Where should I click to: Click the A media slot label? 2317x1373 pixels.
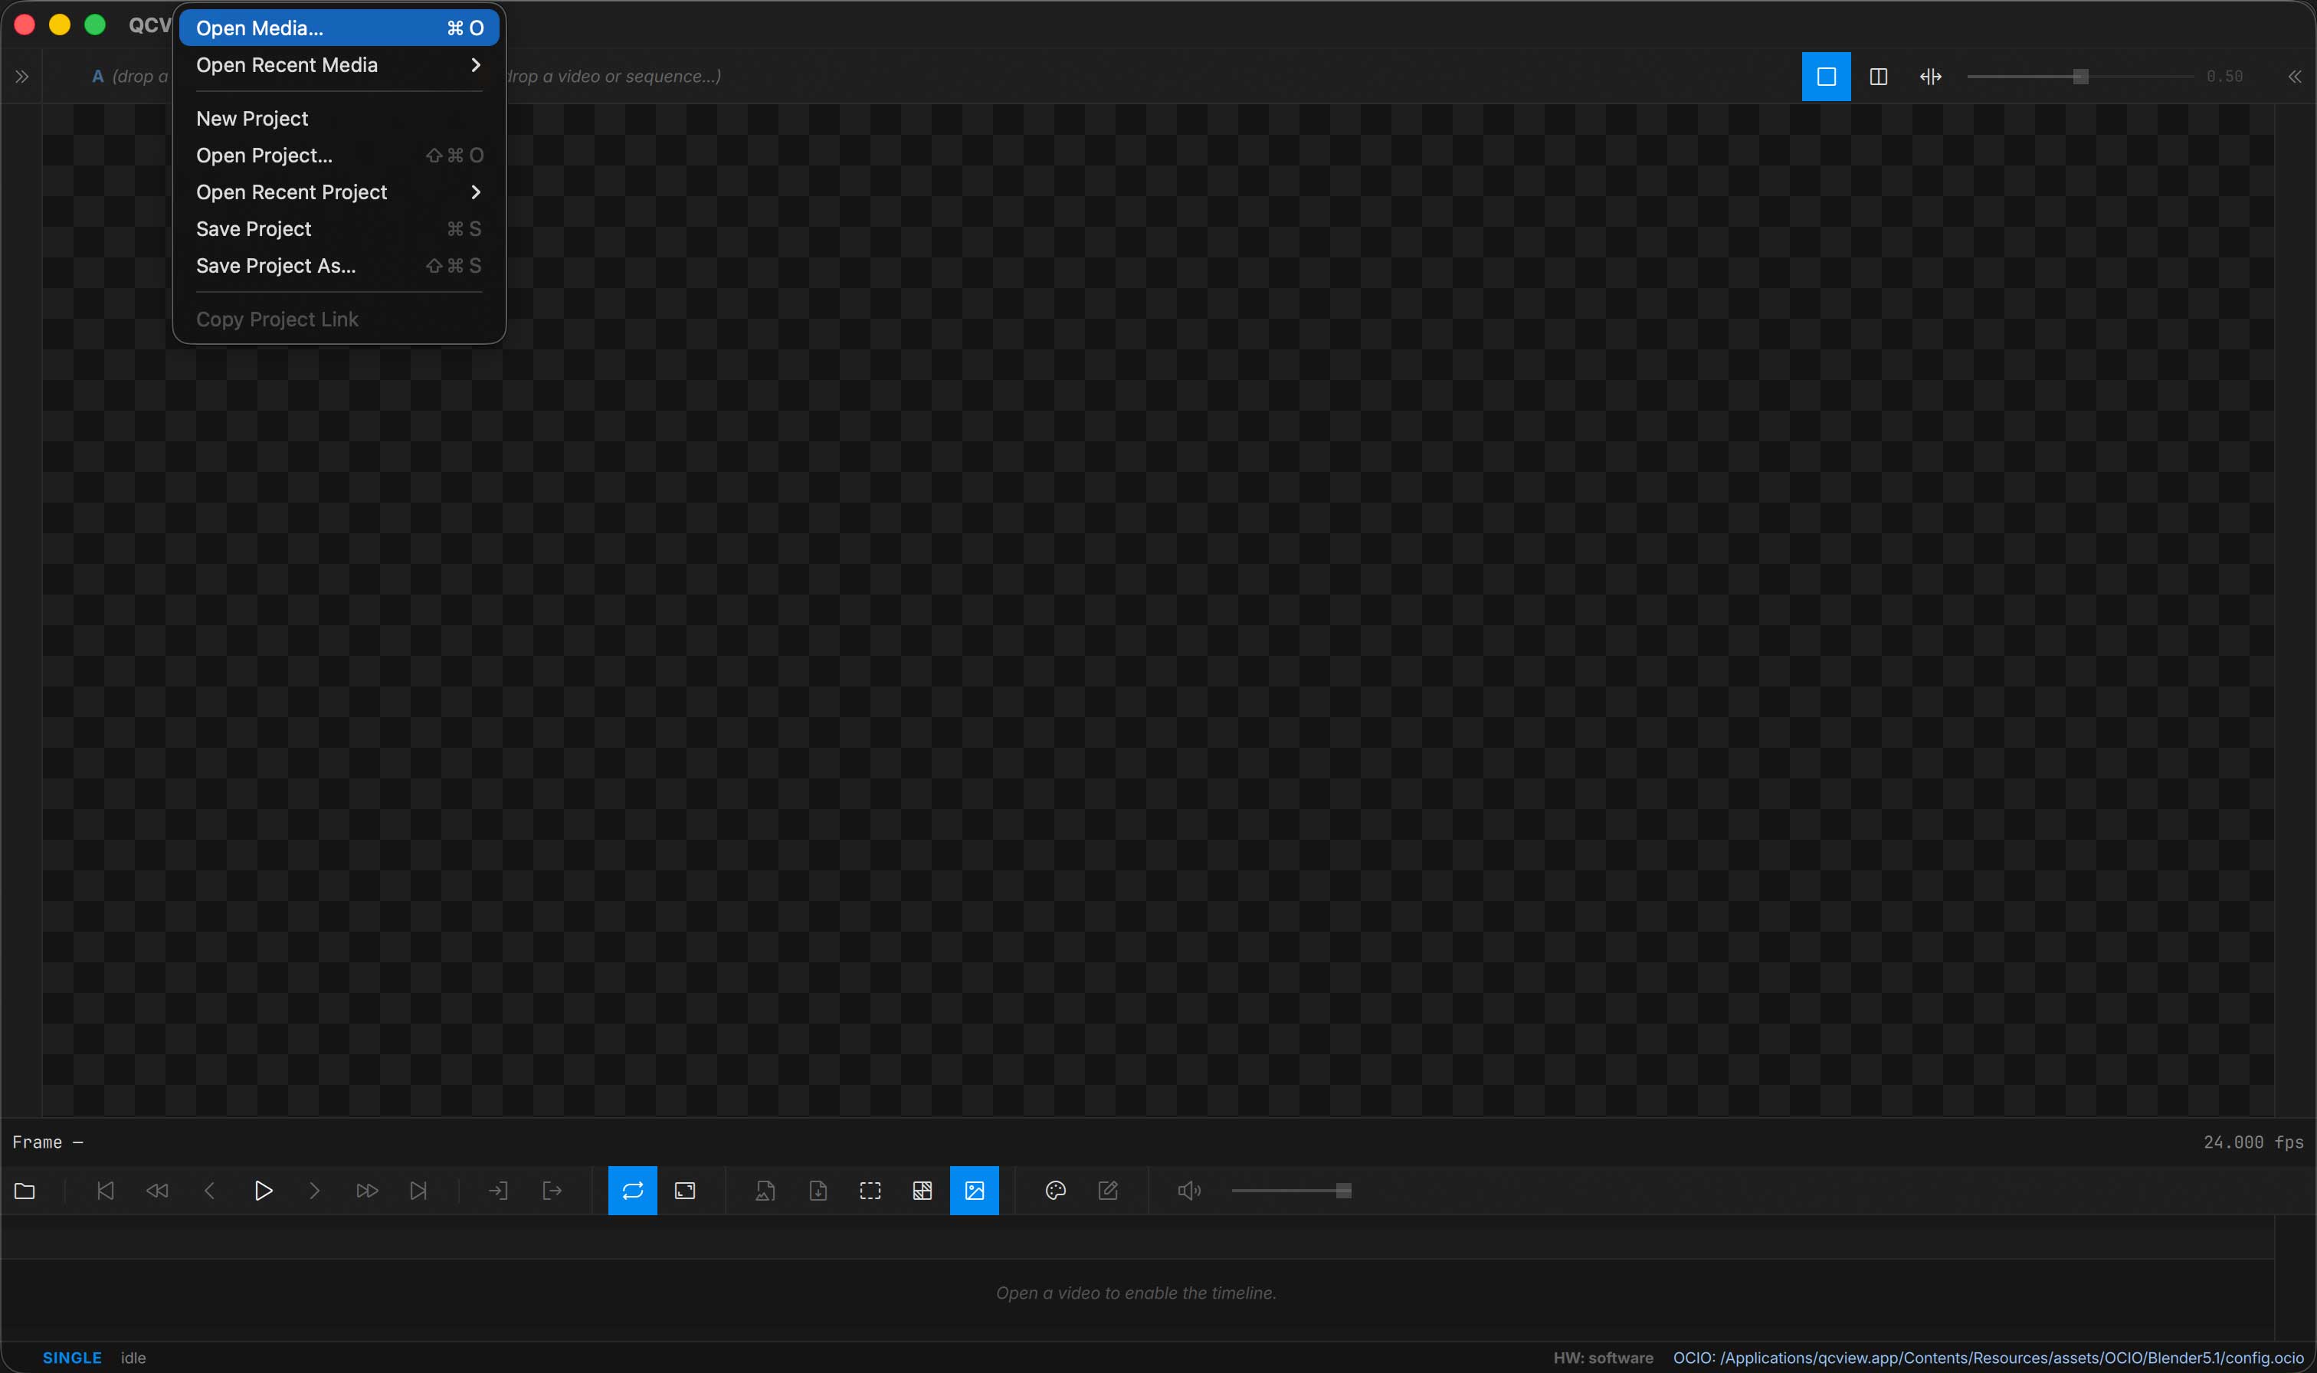tap(98, 77)
